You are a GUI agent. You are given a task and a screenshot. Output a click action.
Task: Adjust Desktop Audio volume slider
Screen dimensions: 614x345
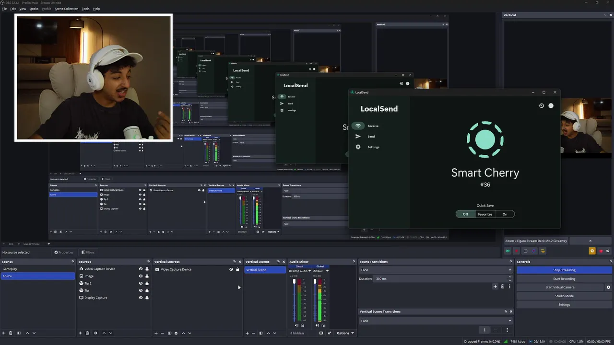click(294, 282)
